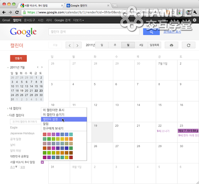Print the calendar with printer icon

click(x=172, y=45)
